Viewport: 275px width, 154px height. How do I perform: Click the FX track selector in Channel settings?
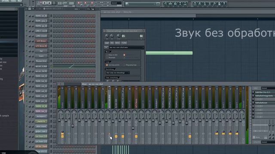141,36
